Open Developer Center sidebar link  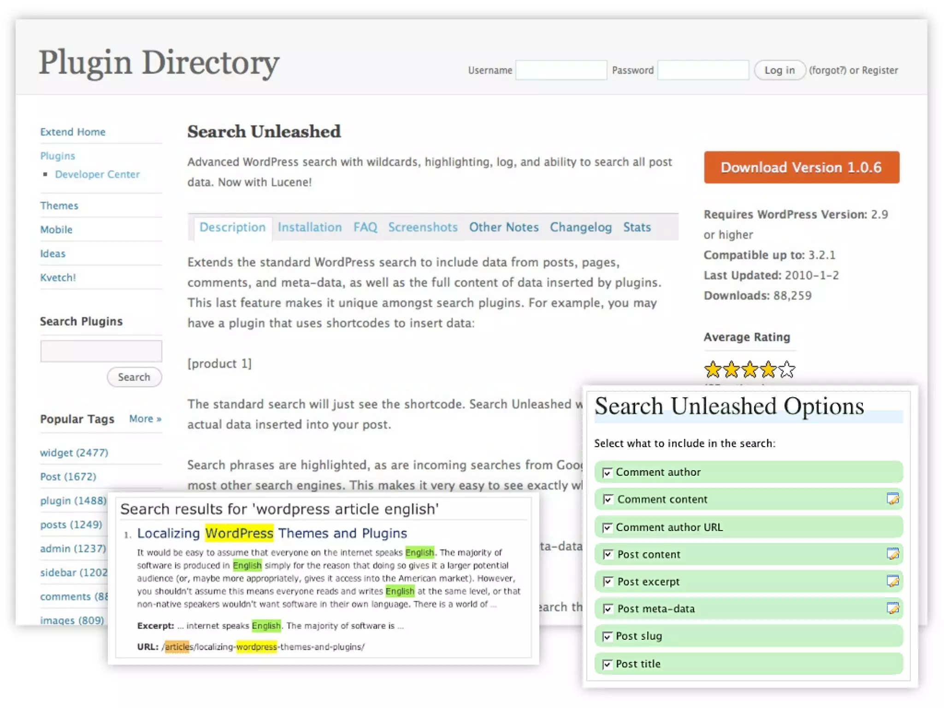(97, 174)
